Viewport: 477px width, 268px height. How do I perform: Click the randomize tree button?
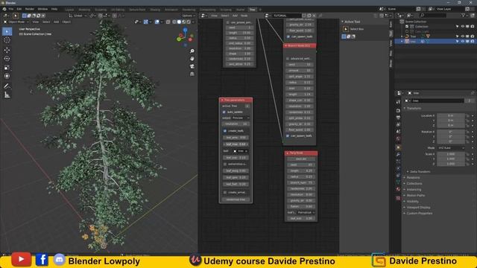pos(236,200)
